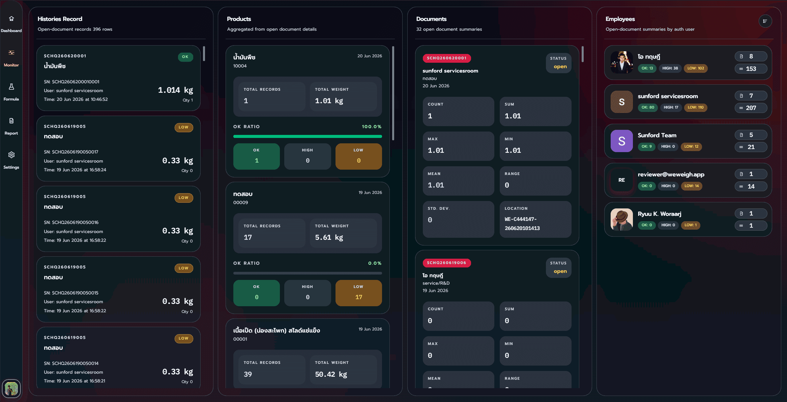Screen dimensions: 787x402
Task: Click Total Records 1 for น้ำมันพืช
Action: coord(272,96)
